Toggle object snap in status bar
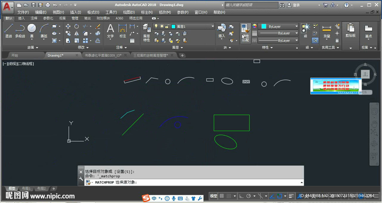Screen dimensions: 382x203 point(280,196)
